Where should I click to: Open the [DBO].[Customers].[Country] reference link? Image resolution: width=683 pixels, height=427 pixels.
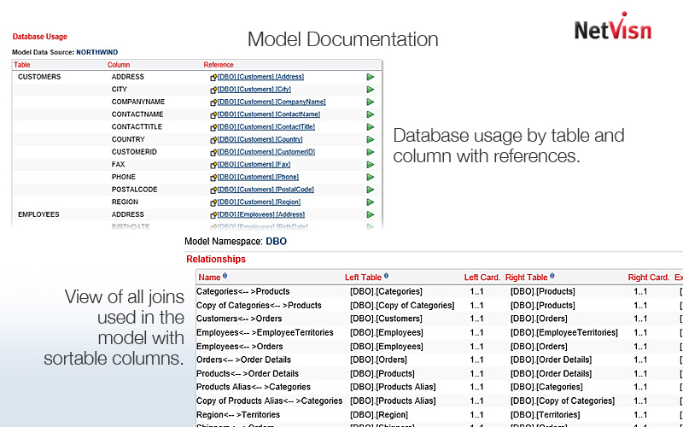260,139
